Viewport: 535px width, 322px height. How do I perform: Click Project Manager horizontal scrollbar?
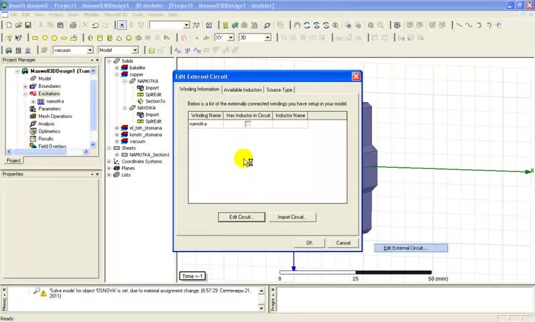coord(48,152)
